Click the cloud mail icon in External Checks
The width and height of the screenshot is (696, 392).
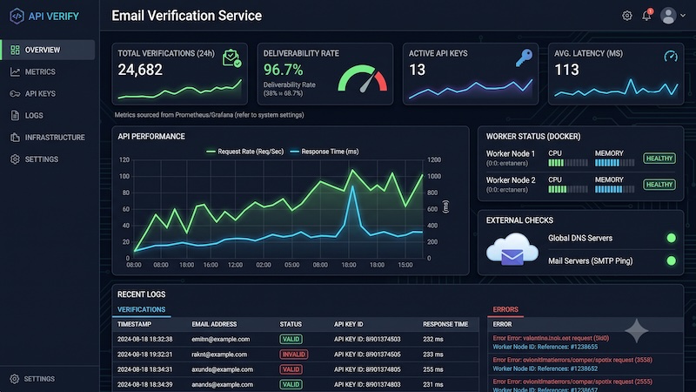tap(512, 249)
